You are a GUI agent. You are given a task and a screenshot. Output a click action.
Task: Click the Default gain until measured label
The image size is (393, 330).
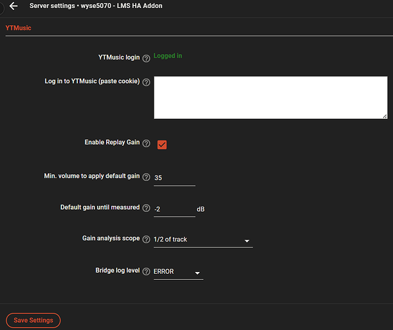click(100, 207)
